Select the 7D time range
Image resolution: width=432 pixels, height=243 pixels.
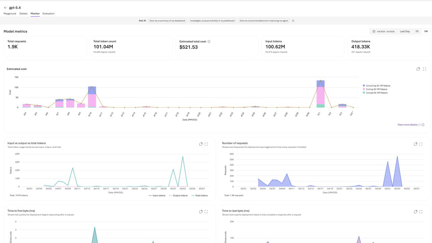(417, 31)
